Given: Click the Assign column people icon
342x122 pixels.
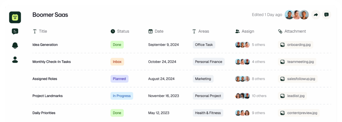Looking at the screenshot, I should click(x=237, y=31).
